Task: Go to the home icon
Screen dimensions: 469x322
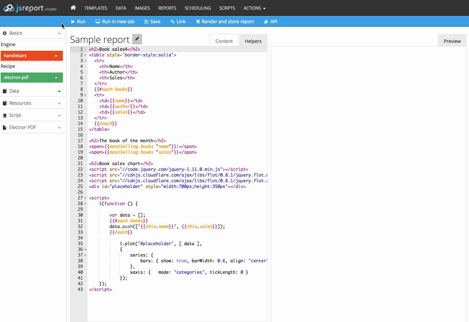Action: [73, 8]
